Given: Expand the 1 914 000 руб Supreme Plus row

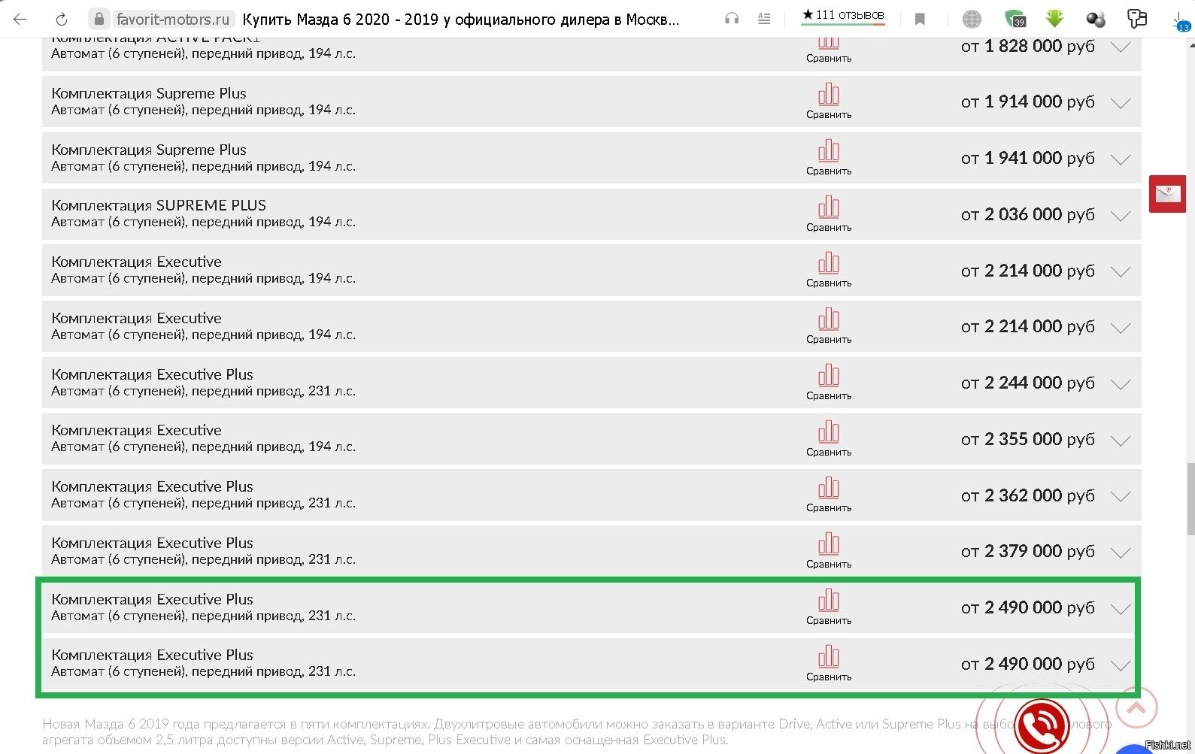Looking at the screenshot, I should 1121,103.
